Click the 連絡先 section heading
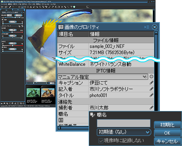Viewport: 182px width, 146px height. click(x=65, y=102)
